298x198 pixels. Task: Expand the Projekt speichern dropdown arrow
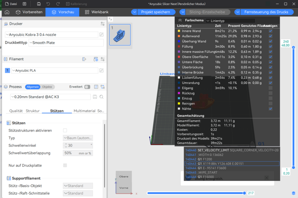click(x=134, y=12)
